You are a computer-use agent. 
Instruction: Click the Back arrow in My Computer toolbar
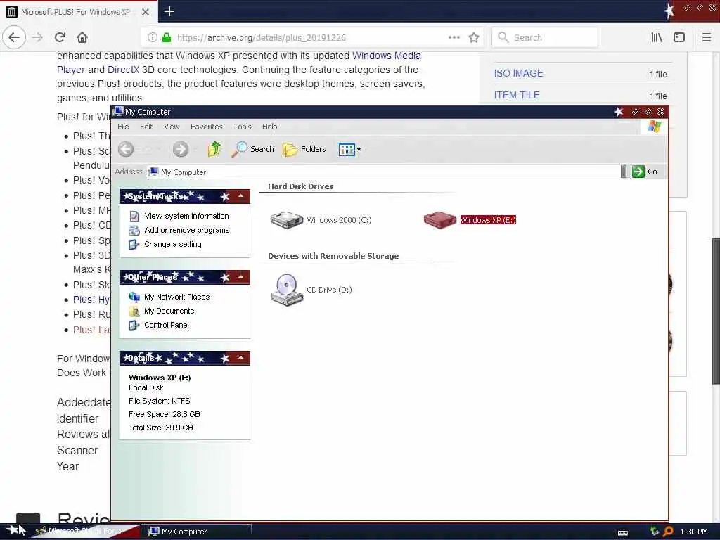[x=126, y=149]
